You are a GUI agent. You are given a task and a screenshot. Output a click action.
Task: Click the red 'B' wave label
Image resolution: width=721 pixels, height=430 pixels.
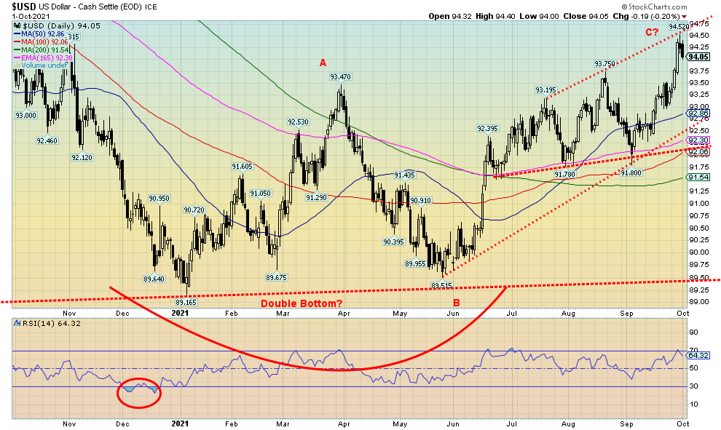click(456, 303)
